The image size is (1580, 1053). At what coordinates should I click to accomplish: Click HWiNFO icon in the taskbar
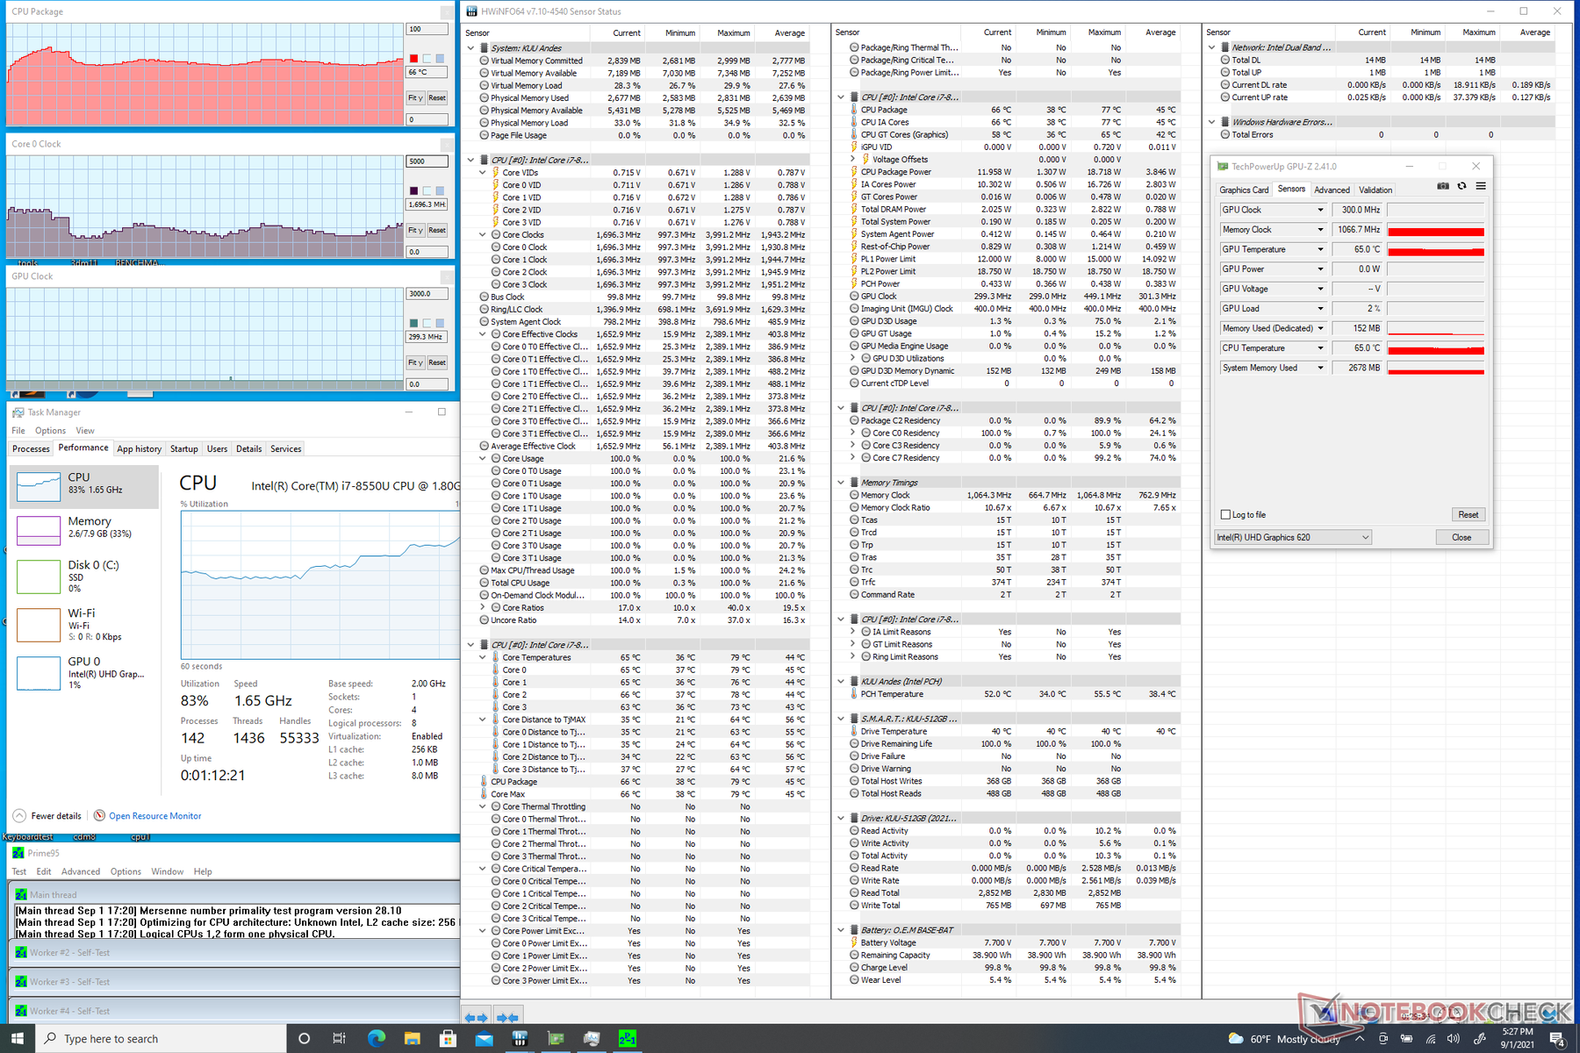[x=520, y=1038]
